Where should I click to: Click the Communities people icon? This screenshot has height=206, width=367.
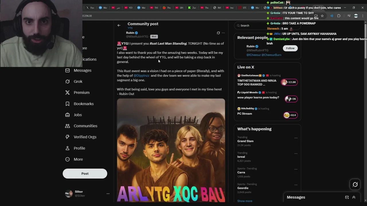point(67,126)
